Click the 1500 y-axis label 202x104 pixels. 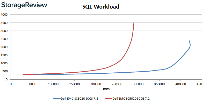tap(4, 55)
